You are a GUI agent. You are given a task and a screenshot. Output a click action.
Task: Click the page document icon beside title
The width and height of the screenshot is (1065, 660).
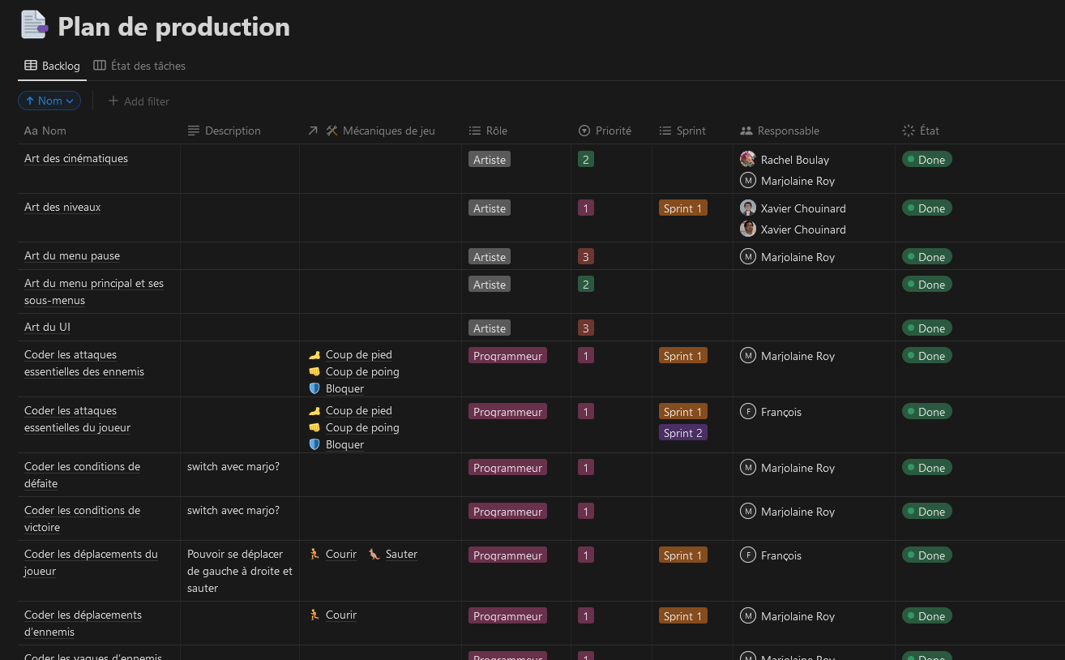click(x=34, y=25)
